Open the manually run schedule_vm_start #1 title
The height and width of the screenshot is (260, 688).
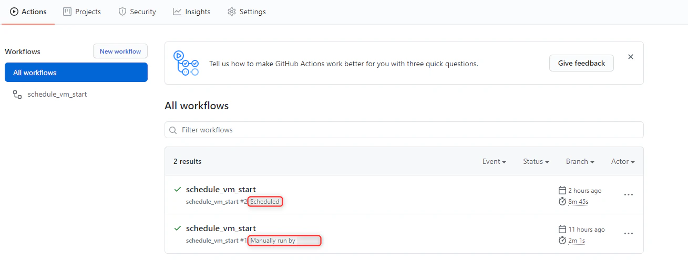(221, 228)
